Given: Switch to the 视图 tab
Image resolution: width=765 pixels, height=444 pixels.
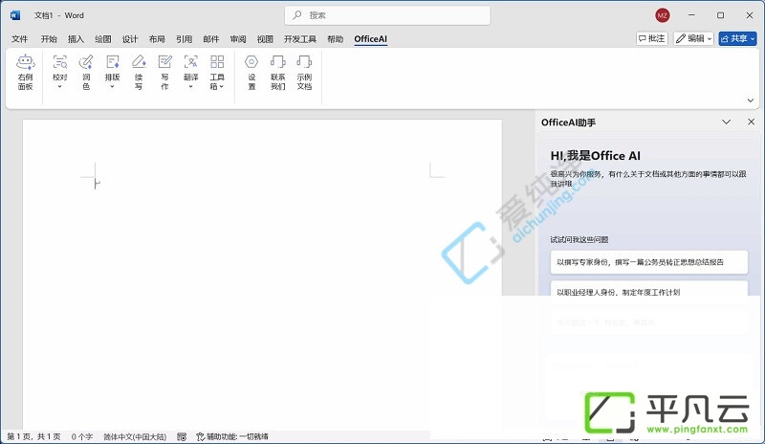Looking at the screenshot, I should [x=266, y=39].
